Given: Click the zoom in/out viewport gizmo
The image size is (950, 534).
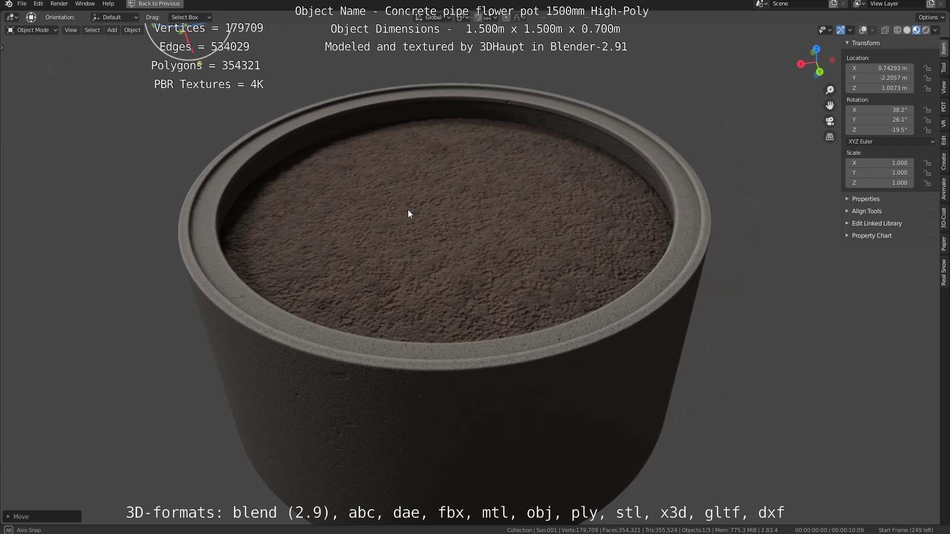Looking at the screenshot, I should 830,90.
